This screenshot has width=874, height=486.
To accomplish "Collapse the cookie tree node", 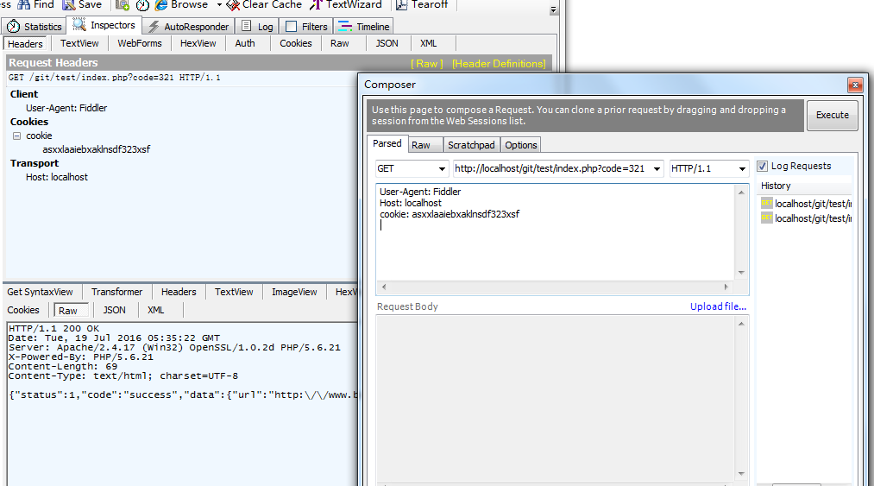I will 16,136.
